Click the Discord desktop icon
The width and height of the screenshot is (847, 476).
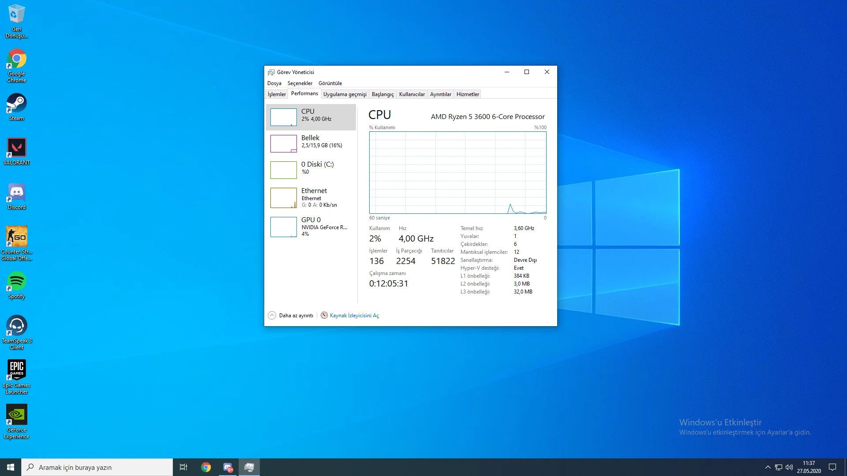pos(17,196)
